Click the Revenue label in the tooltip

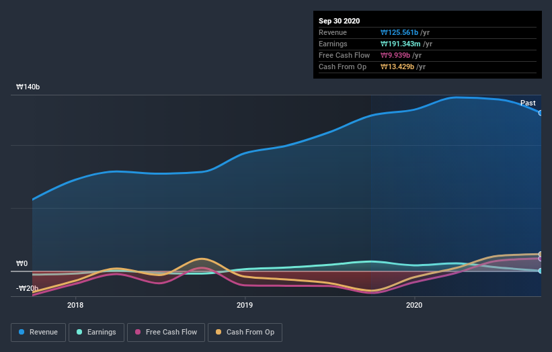(333, 32)
